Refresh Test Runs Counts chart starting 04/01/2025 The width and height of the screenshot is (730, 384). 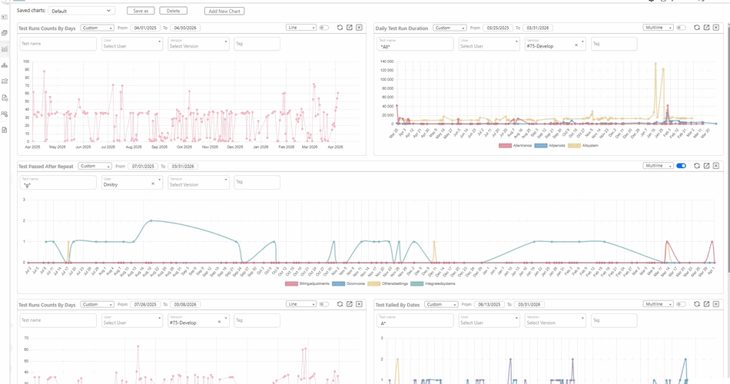tap(340, 28)
